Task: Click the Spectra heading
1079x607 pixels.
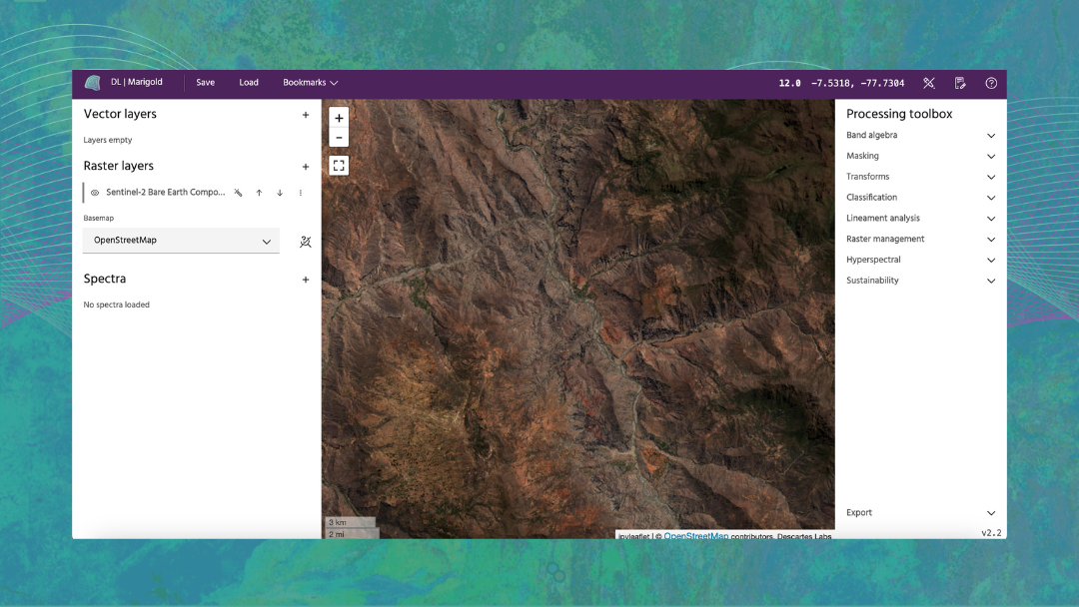Action: click(105, 279)
